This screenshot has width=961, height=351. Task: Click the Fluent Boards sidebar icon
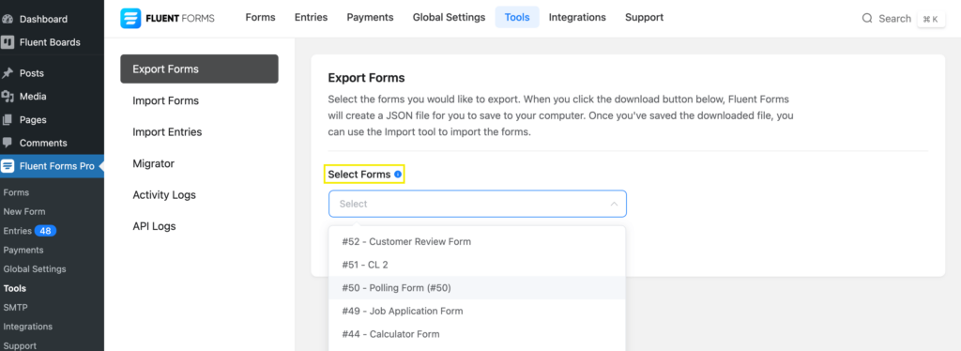(8, 42)
